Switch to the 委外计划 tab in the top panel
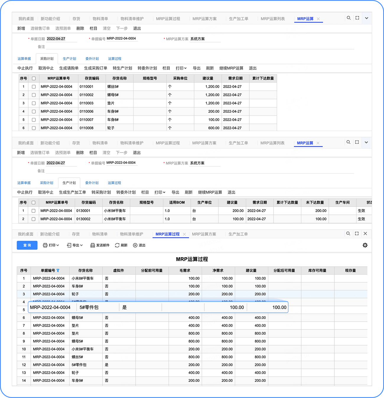This screenshot has height=398, width=384. tap(92, 59)
